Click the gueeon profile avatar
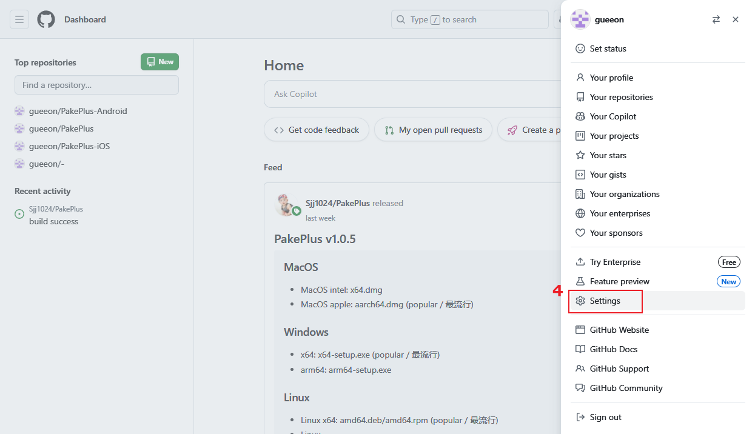 580,19
